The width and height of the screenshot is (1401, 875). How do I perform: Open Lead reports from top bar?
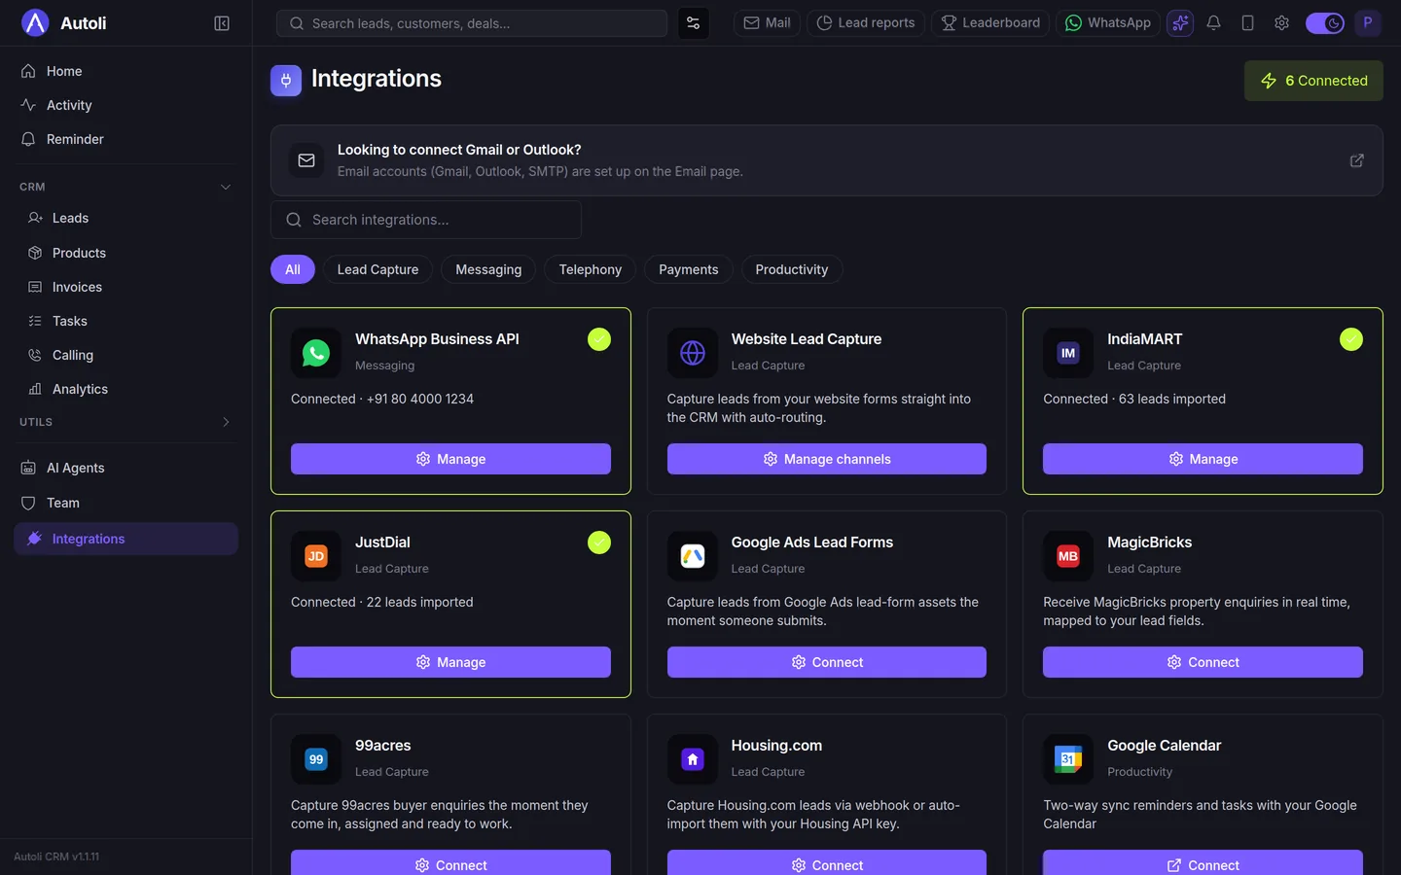pos(865,23)
